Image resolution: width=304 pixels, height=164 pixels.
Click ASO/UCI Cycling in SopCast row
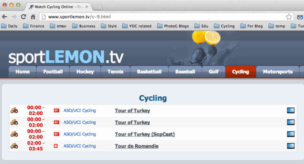(x=80, y=134)
